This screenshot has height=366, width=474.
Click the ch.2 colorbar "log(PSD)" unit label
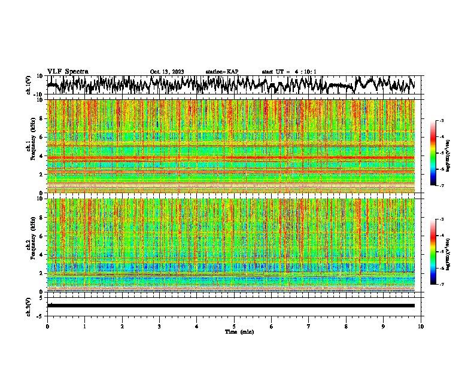click(448, 254)
